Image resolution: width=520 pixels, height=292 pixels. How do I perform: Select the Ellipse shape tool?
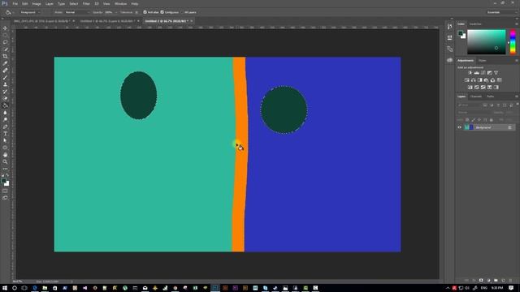coord(5,148)
